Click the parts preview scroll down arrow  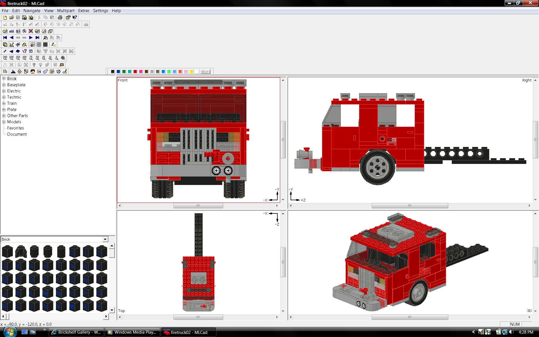point(112,310)
